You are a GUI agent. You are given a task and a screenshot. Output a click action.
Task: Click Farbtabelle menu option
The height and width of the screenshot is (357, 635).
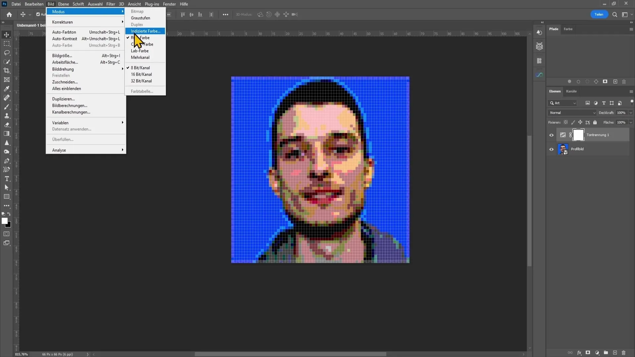point(142,91)
